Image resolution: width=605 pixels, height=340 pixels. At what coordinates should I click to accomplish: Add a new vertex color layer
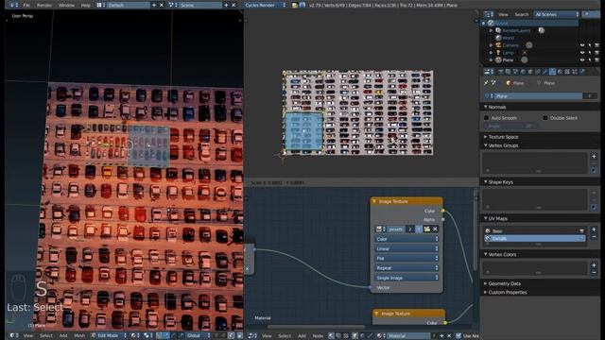tap(594, 265)
